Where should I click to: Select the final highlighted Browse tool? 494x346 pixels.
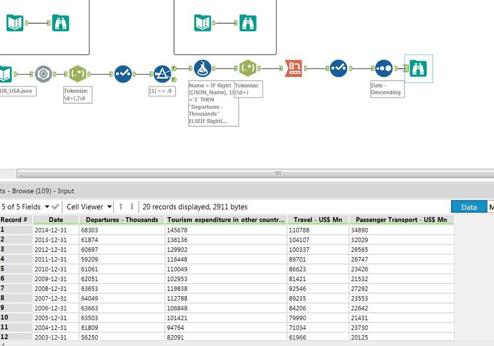click(418, 68)
